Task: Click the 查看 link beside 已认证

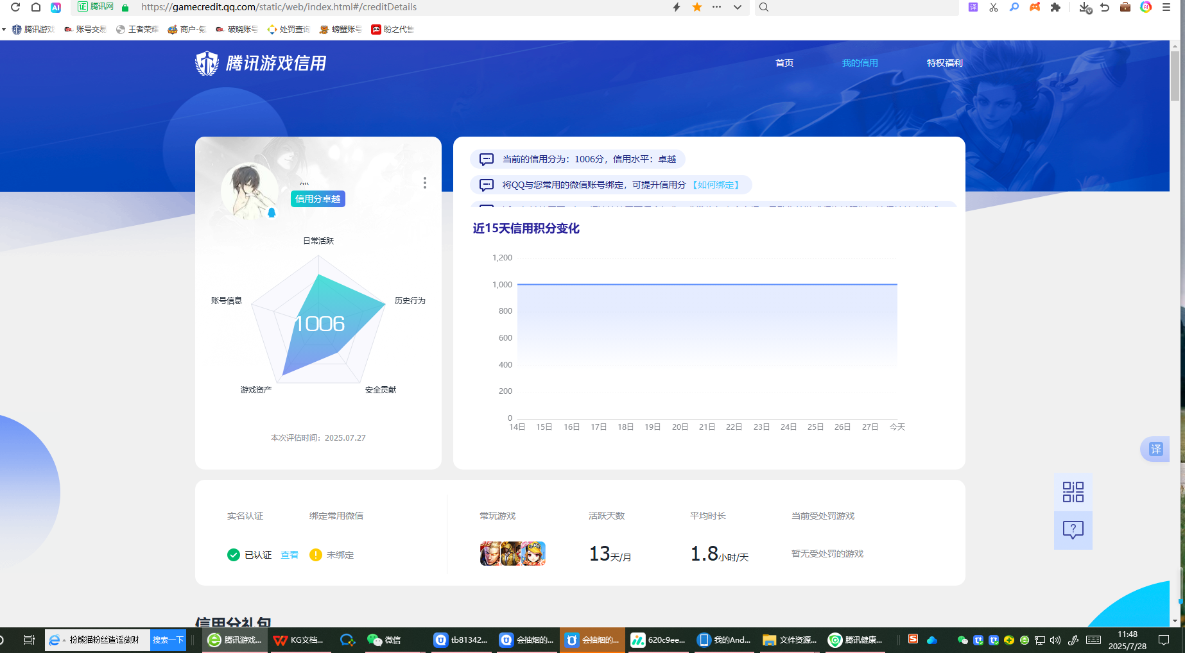Action: [290, 555]
